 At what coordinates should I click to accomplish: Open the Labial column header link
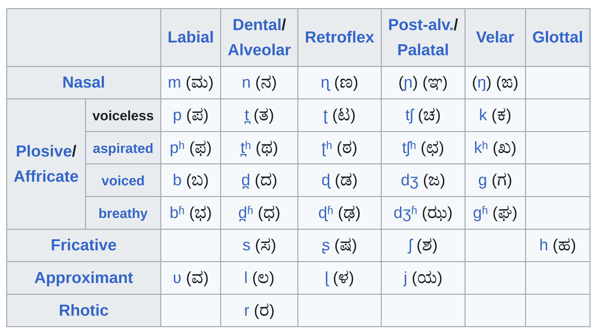pyautogui.click(x=190, y=37)
